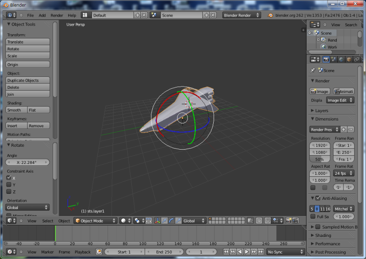Click the Insert keyframe button

click(16, 126)
